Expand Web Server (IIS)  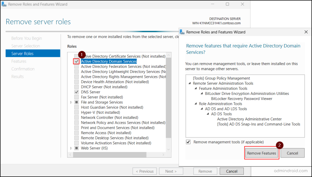click(71, 148)
